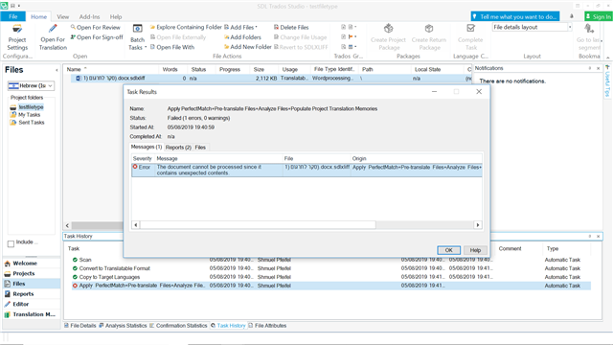Choose Open File With
This screenshot has width=613, height=345.
[x=172, y=47]
